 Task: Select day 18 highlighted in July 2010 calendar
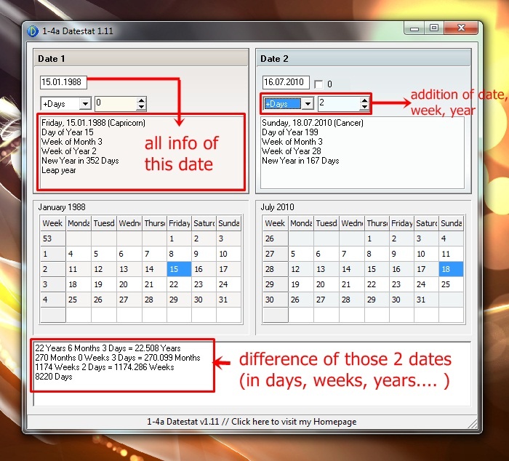(x=451, y=269)
